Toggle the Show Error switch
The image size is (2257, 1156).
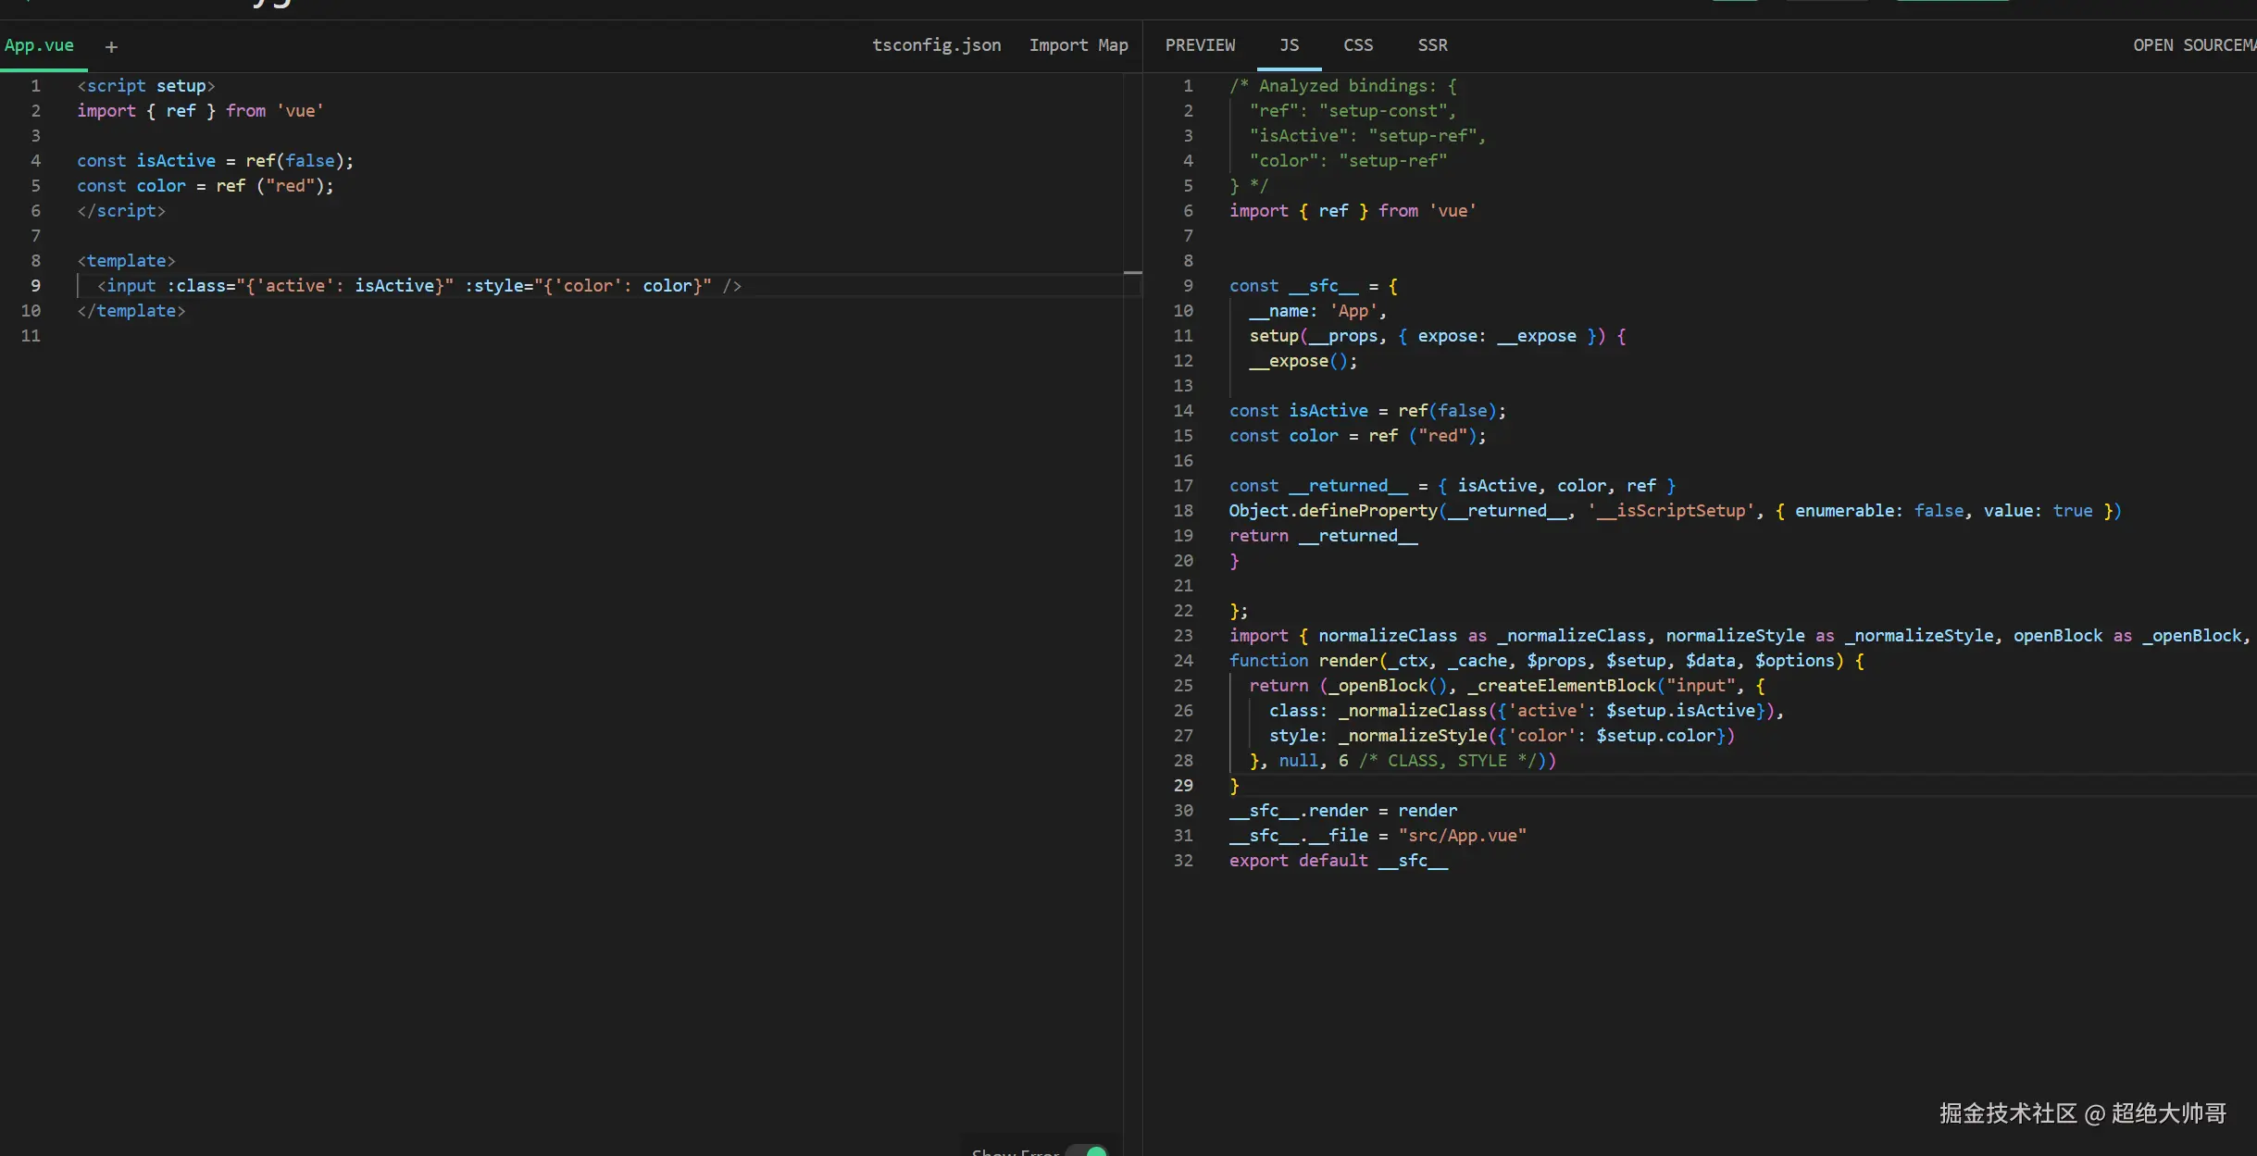[x=1089, y=1150]
